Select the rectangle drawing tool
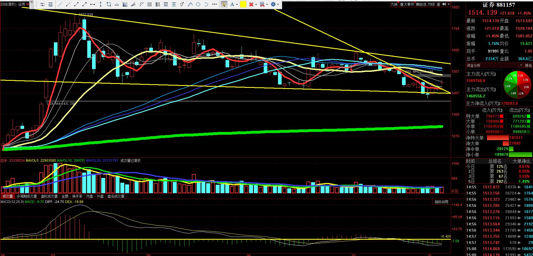Screen dimensions: 533x256 (109, 4)
